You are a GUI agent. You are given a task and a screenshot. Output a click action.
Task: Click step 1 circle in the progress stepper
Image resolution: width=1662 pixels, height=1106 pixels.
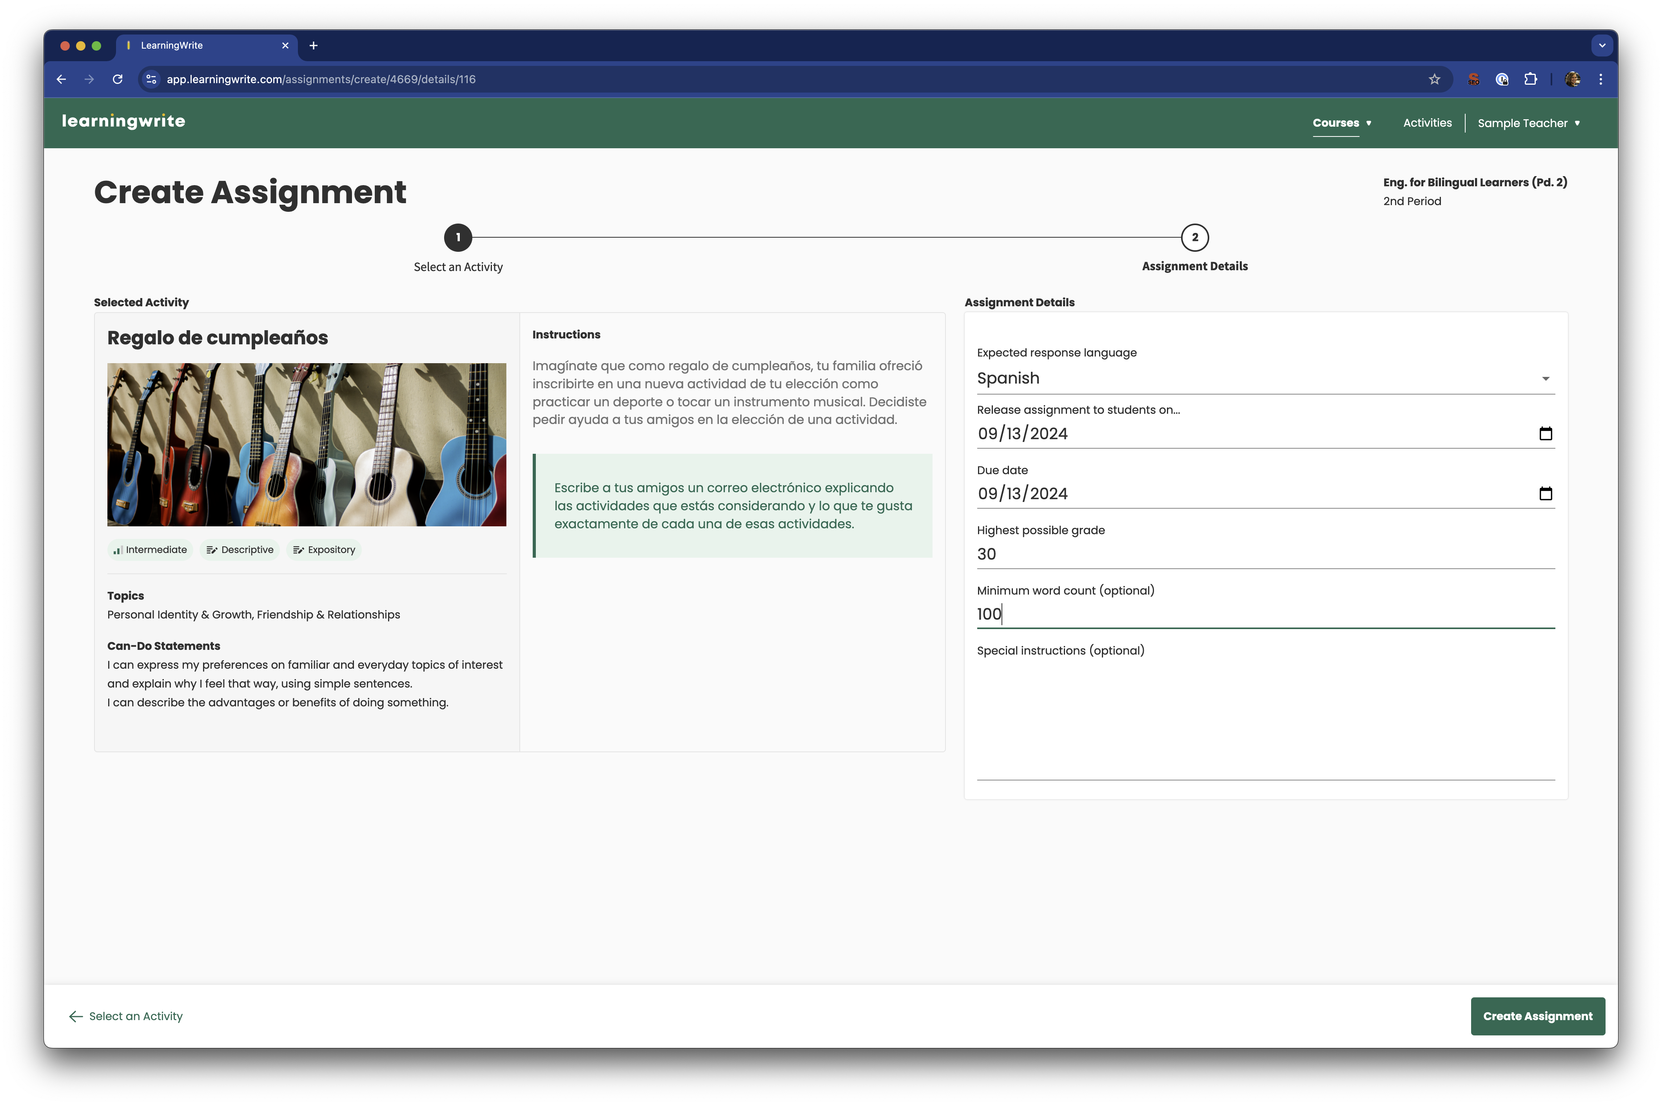pos(458,238)
